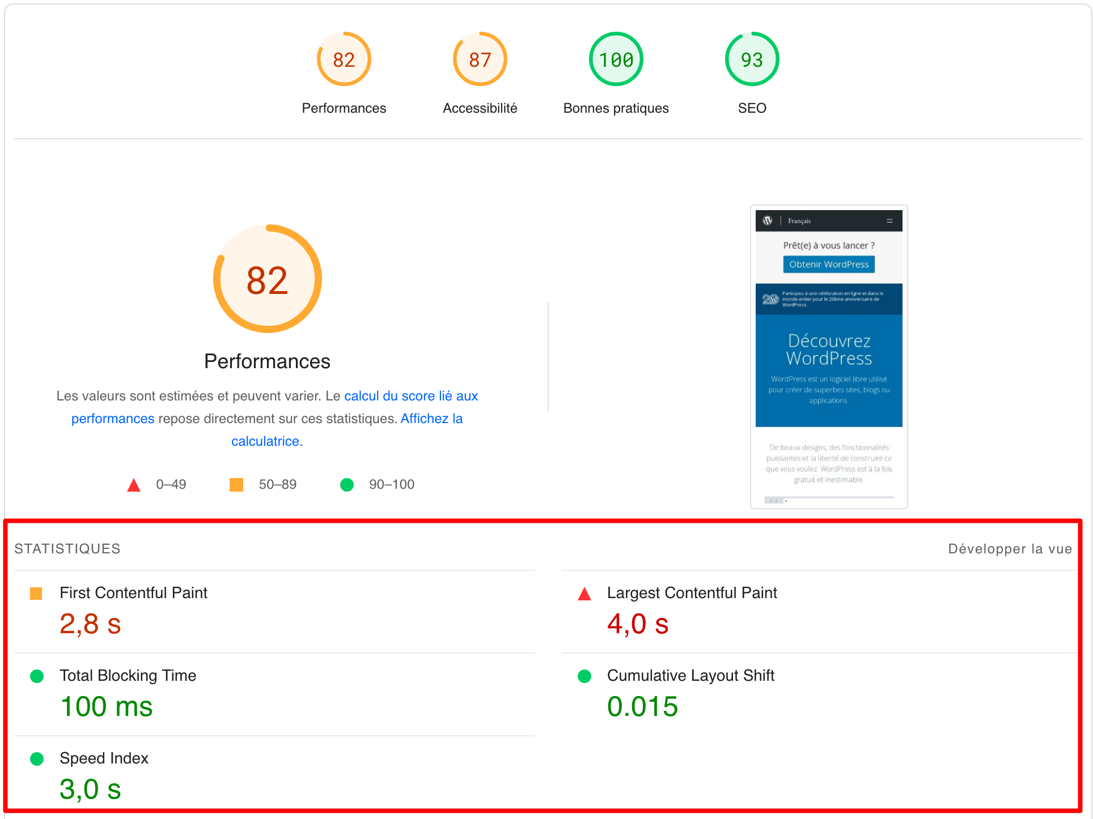The height and width of the screenshot is (819, 1093).
Task: Select the SEO score gauge
Action: coord(751,58)
